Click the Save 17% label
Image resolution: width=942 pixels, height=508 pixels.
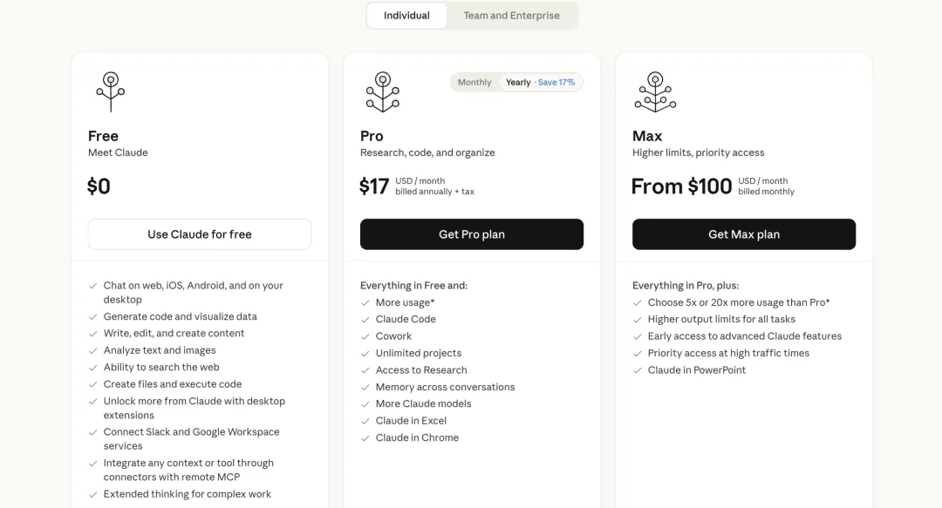(x=556, y=83)
